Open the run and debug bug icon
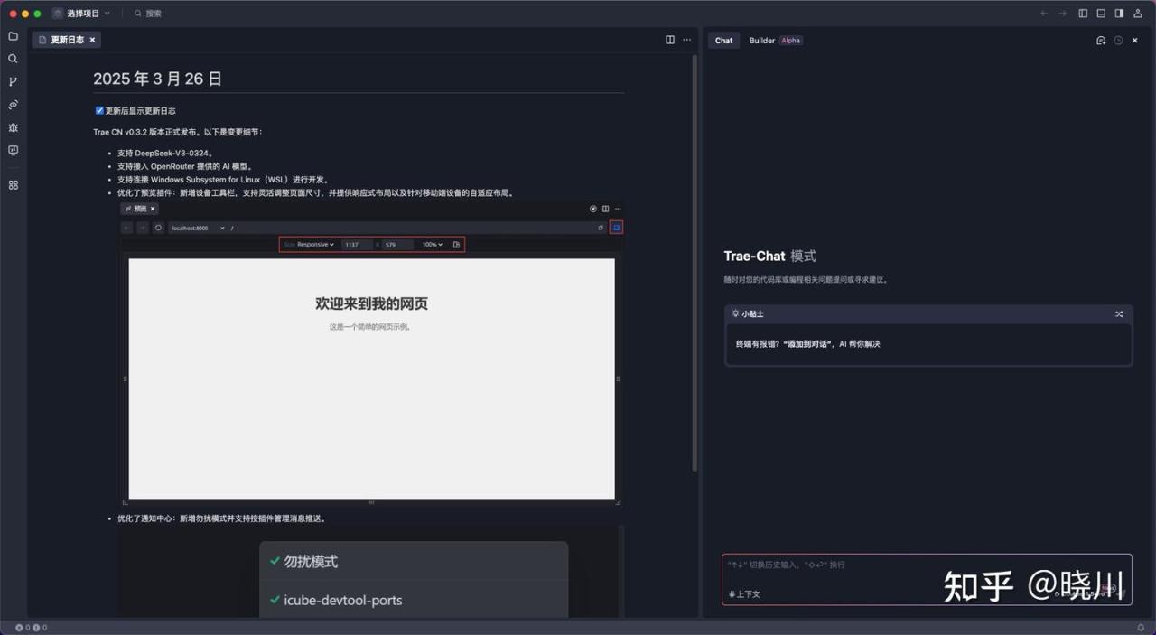Image resolution: width=1156 pixels, height=635 pixels. click(13, 127)
